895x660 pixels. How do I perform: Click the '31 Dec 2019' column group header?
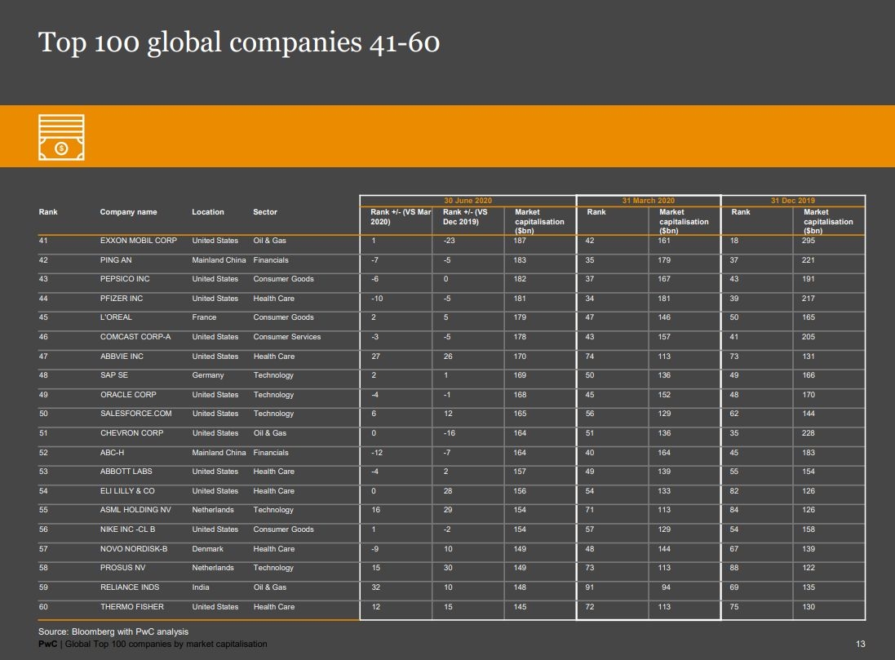[x=792, y=201]
